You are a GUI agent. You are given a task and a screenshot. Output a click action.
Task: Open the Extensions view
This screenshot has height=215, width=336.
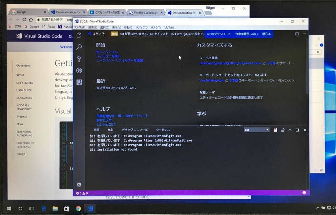coord(79,82)
